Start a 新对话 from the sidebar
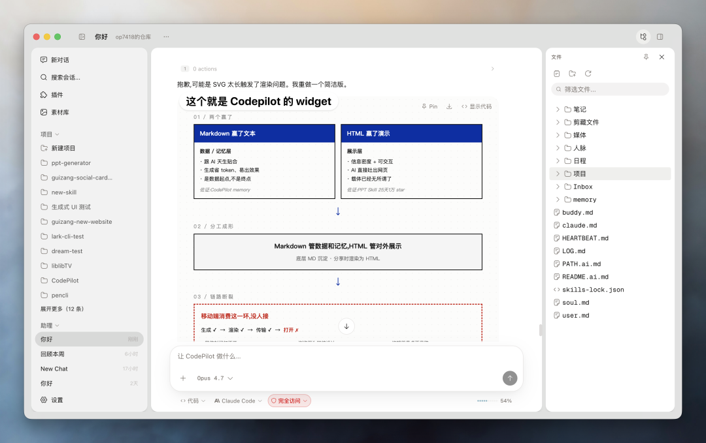This screenshot has width=706, height=443. tap(54, 60)
